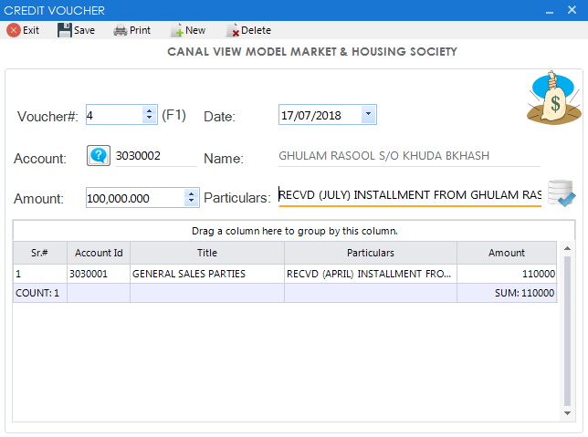Open account lookup question mark button
588x437 pixels.
coord(98,156)
